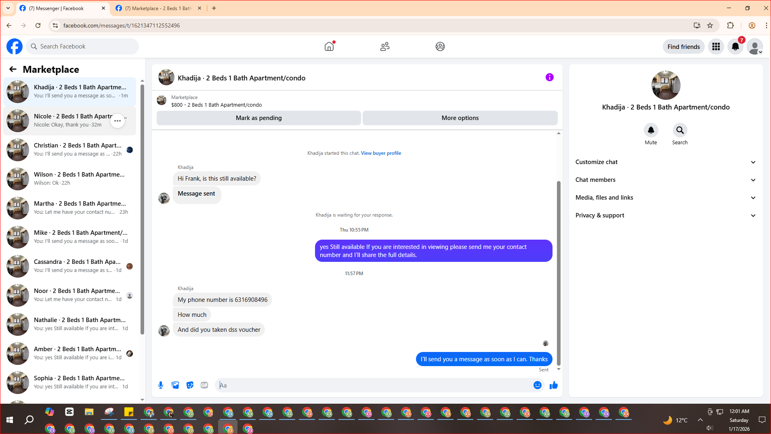Bookmark this page with star icon
This screenshot has height=434, width=771.
tap(710, 25)
